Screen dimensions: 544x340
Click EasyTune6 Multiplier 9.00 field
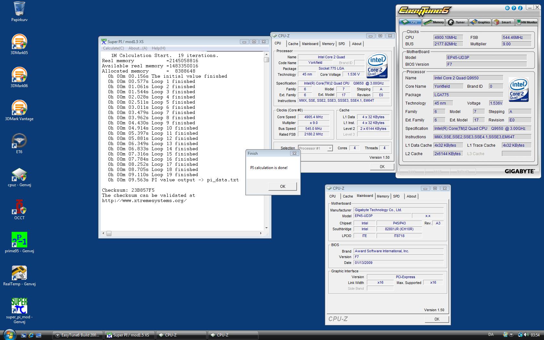pos(516,44)
